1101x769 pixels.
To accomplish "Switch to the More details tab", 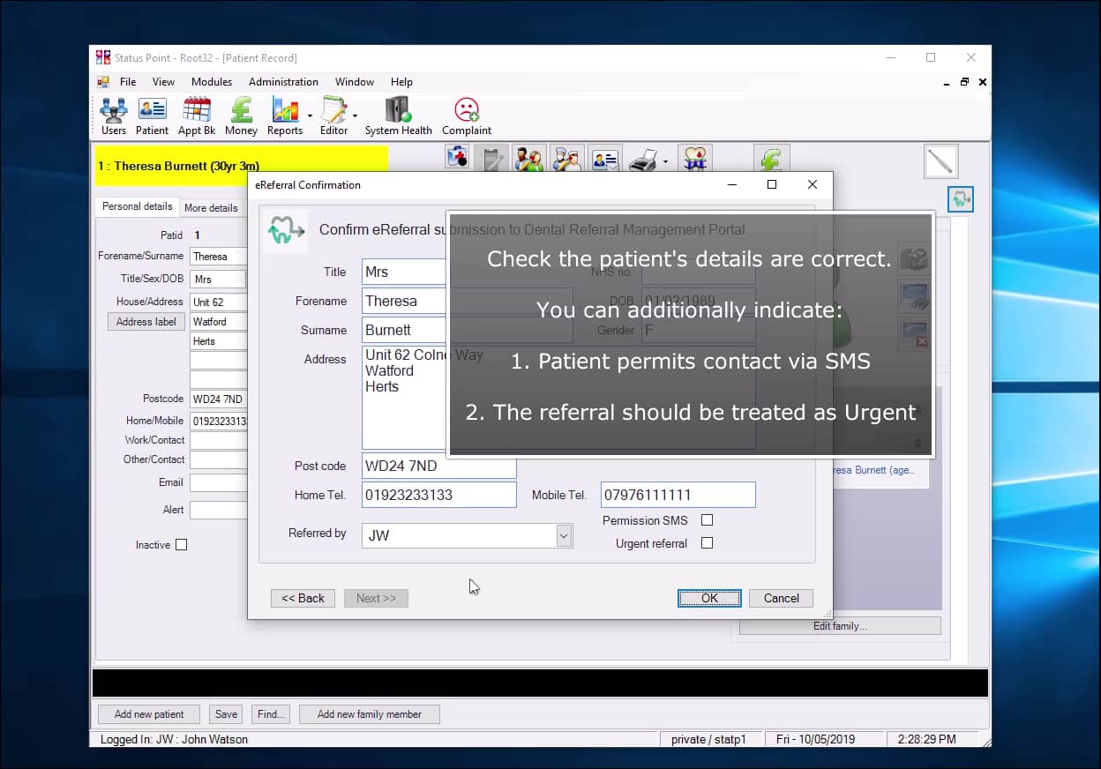I will point(211,208).
